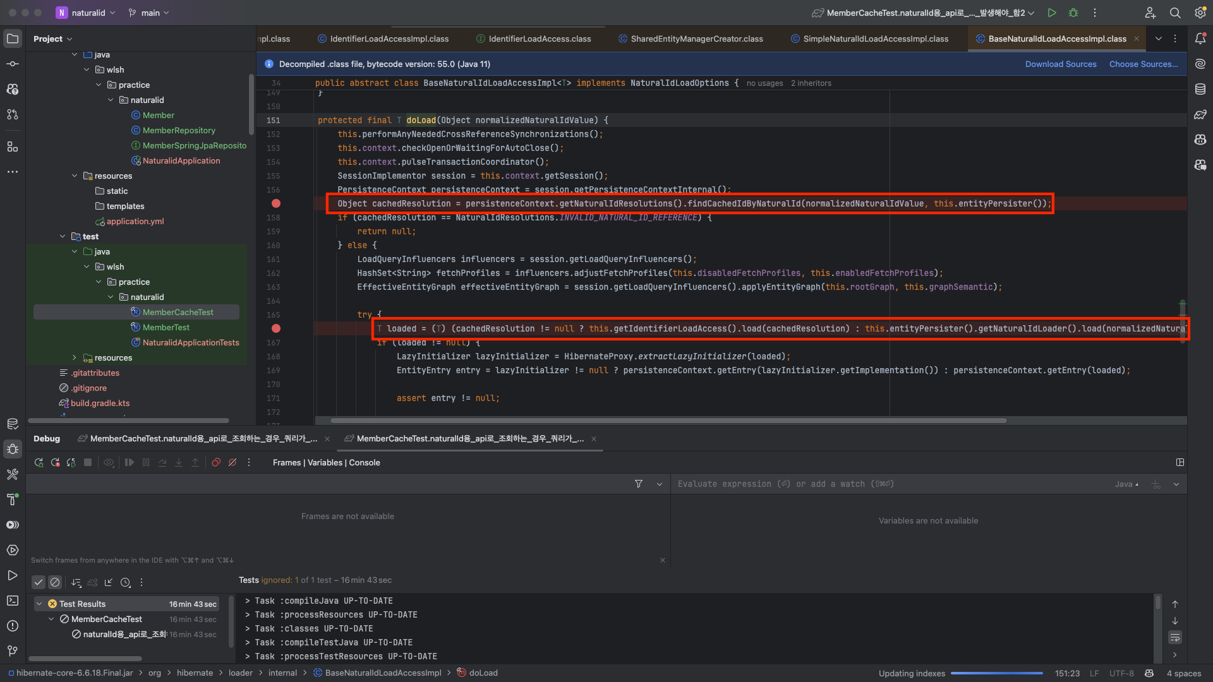Open the Debug tool window bug icon
Screen dimensions: 1213x682
13,449
